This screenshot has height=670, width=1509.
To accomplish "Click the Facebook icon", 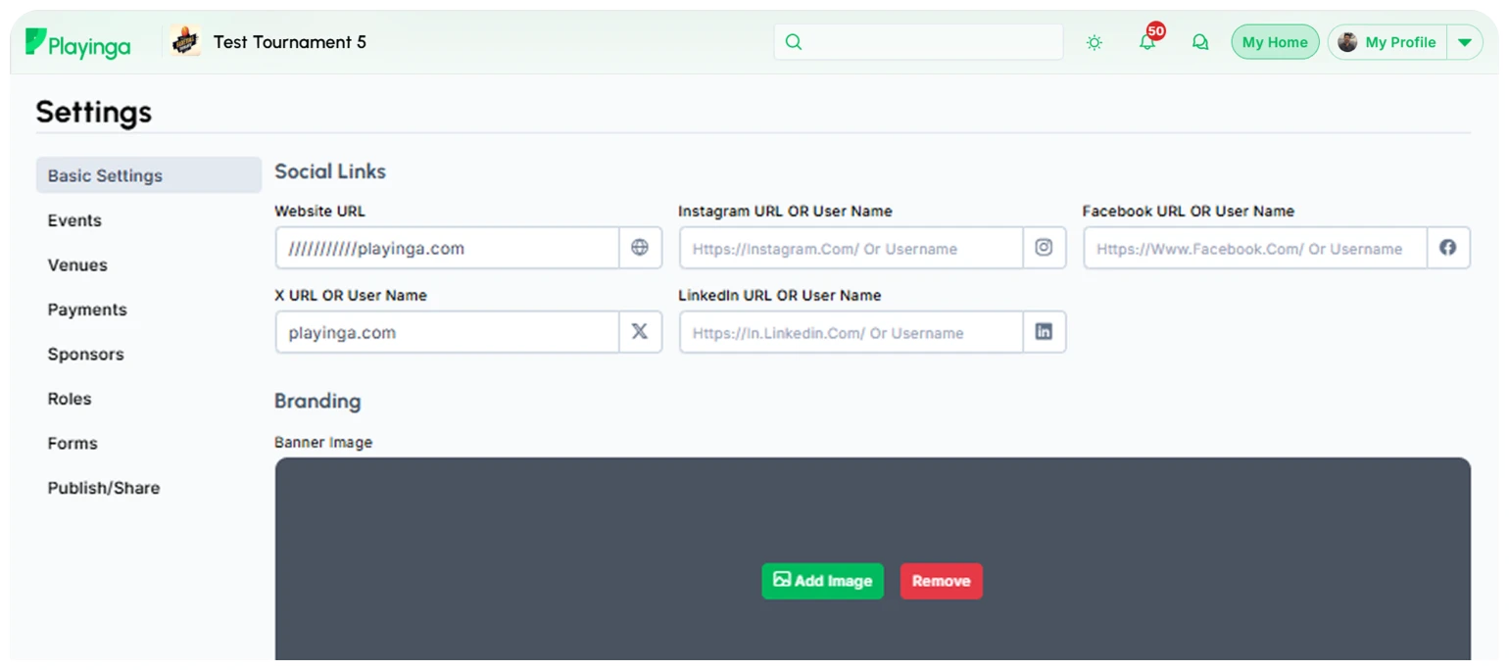I will point(1448,248).
